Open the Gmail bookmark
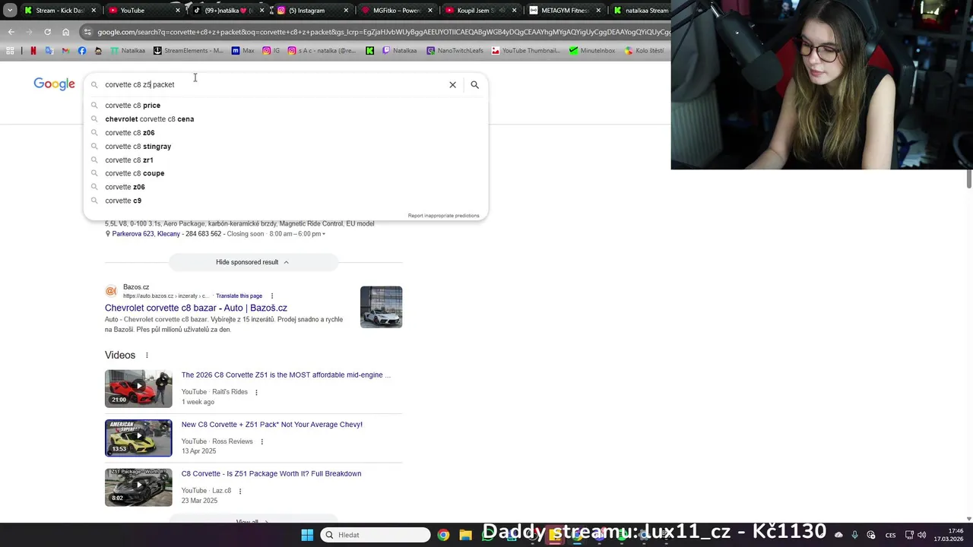This screenshot has width=973, height=547. point(65,51)
